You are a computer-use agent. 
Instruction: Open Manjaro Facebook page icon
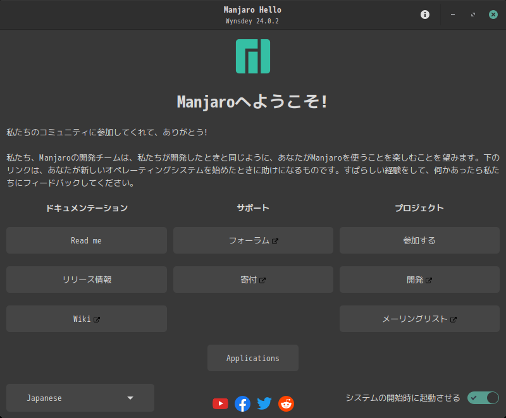click(242, 403)
